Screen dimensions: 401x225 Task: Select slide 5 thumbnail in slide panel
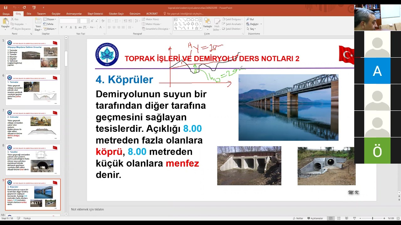pos(33,55)
